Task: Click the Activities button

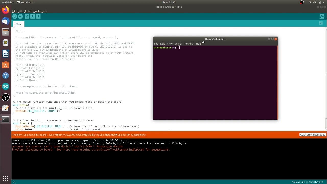Action: click(x=8, y=2)
